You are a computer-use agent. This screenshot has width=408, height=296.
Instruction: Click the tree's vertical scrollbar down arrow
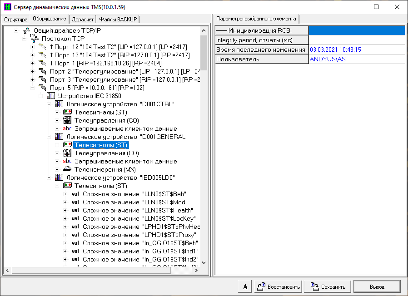pyautogui.click(x=204, y=263)
